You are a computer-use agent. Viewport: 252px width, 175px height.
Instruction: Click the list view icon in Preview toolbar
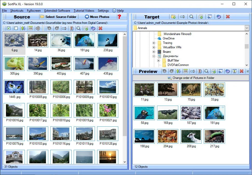tap(186, 71)
